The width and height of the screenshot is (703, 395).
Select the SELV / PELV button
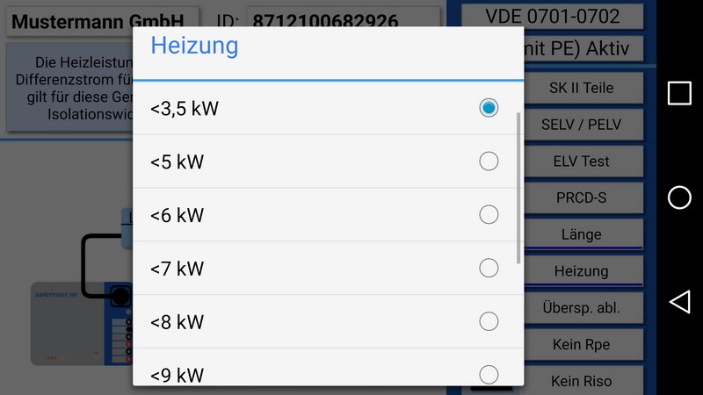coord(583,124)
